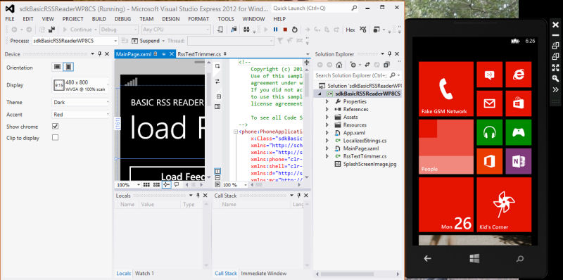Expand emulator additional tools chevron
This screenshot has height=280, width=563.
[555, 89]
